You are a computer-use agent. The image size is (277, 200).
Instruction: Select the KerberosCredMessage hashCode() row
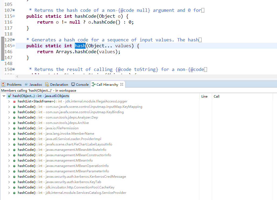70,177
